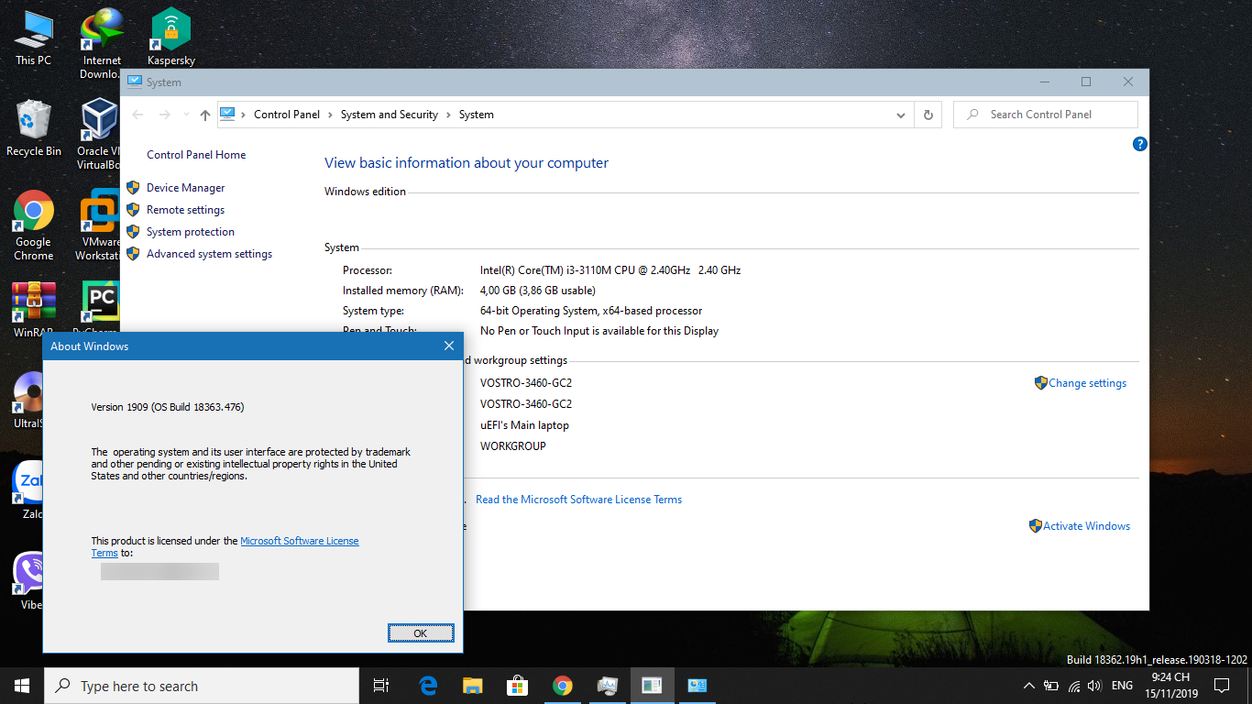
Task: Select the WinRAR desktop shortcut
Action: 34,310
